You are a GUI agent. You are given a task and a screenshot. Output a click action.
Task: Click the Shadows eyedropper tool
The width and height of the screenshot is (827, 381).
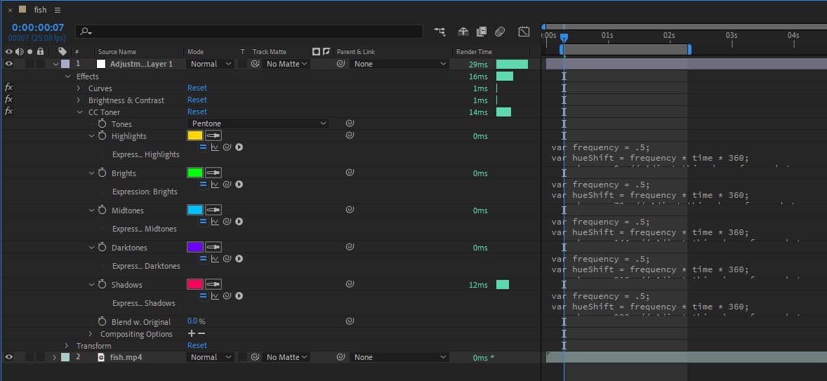click(x=213, y=285)
